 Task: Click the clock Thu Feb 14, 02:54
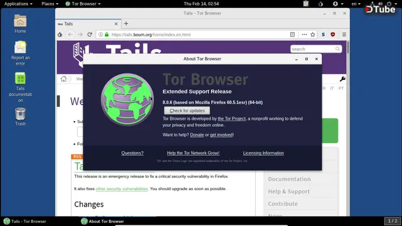201,4
